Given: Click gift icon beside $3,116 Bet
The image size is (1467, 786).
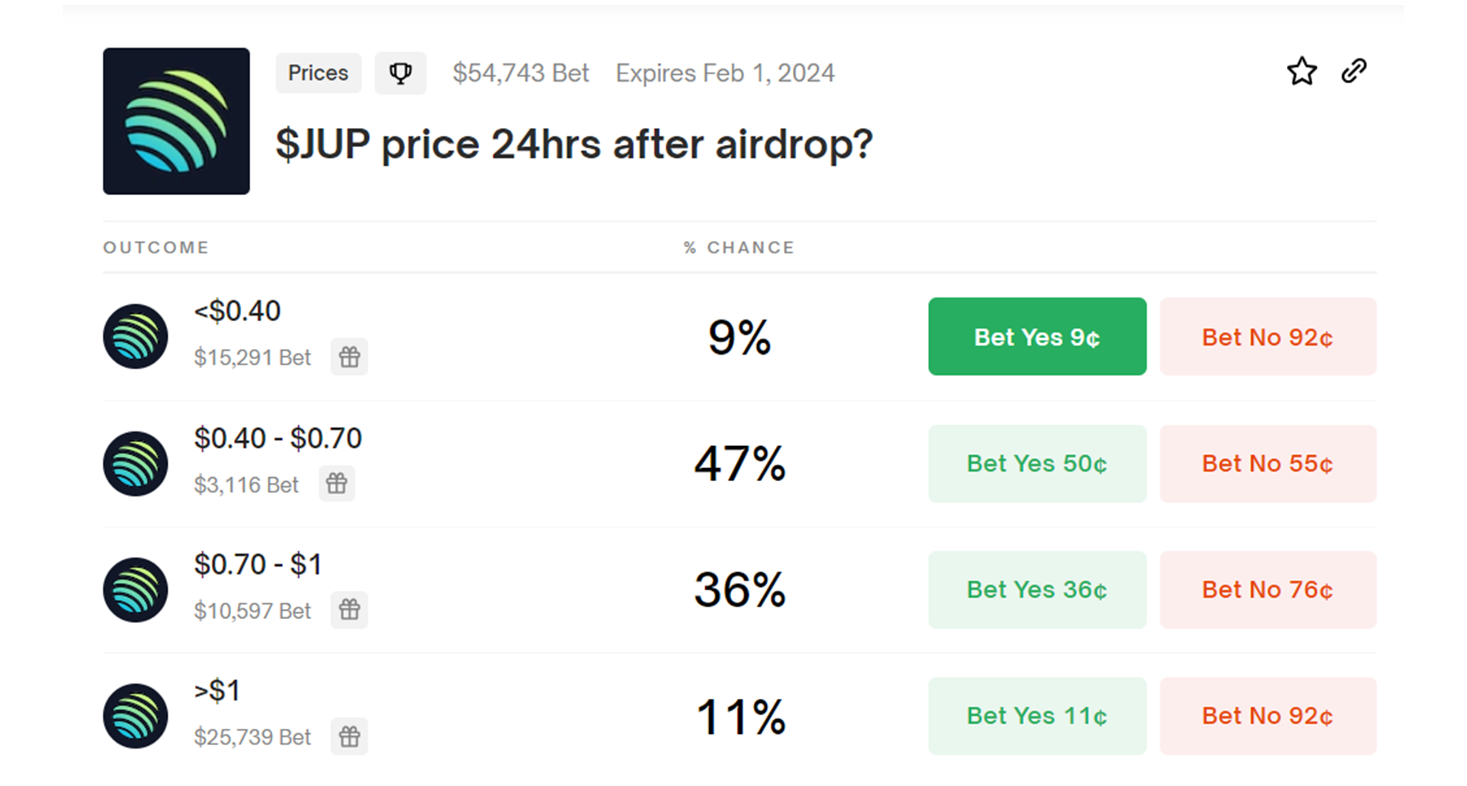Looking at the screenshot, I should click(x=337, y=484).
